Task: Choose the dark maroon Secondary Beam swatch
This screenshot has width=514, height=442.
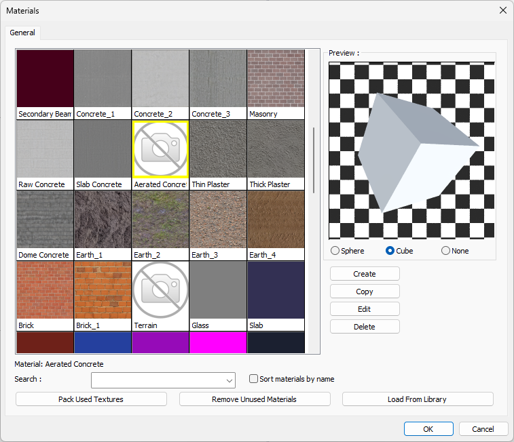Action: [45, 79]
